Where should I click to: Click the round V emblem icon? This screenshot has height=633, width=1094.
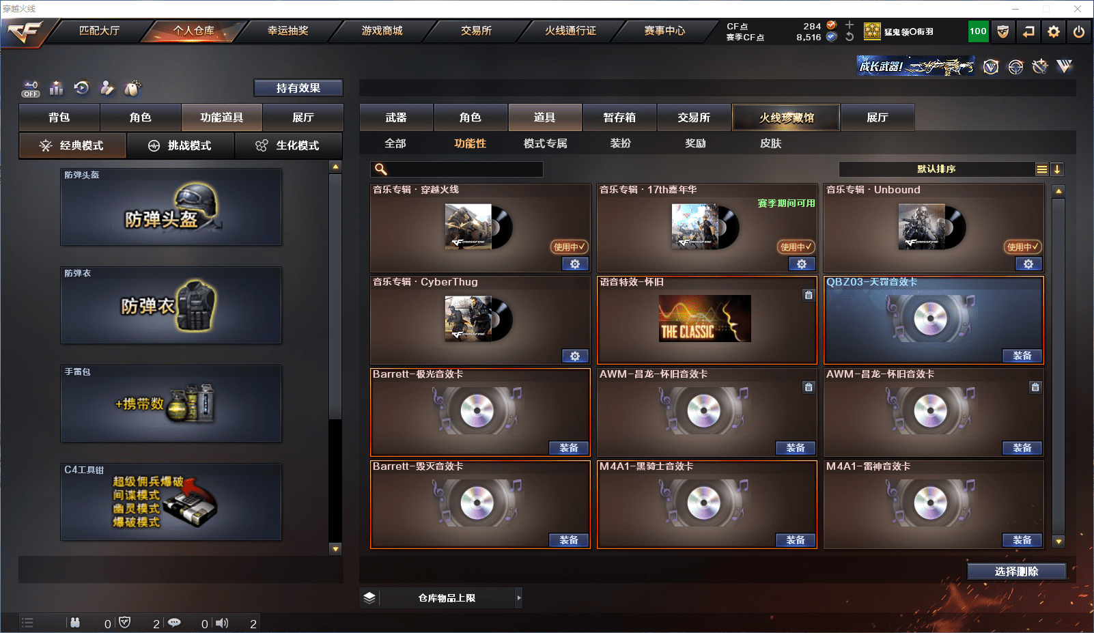(x=991, y=66)
